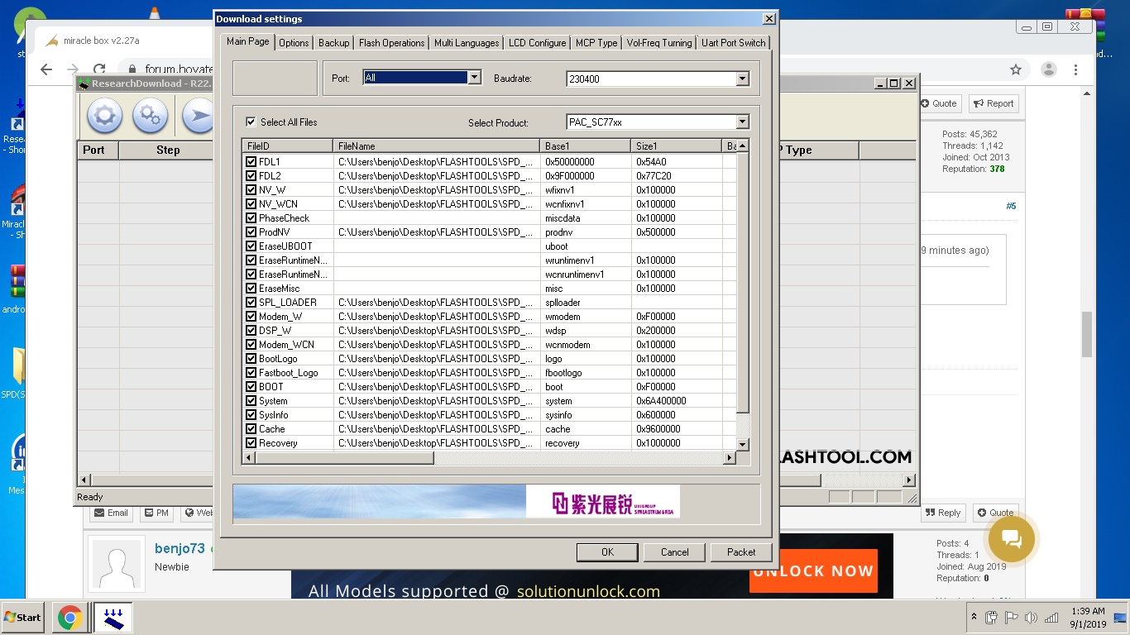Image resolution: width=1130 pixels, height=635 pixels.
Task: Click the Cancel button
Action: click(675, 552)
